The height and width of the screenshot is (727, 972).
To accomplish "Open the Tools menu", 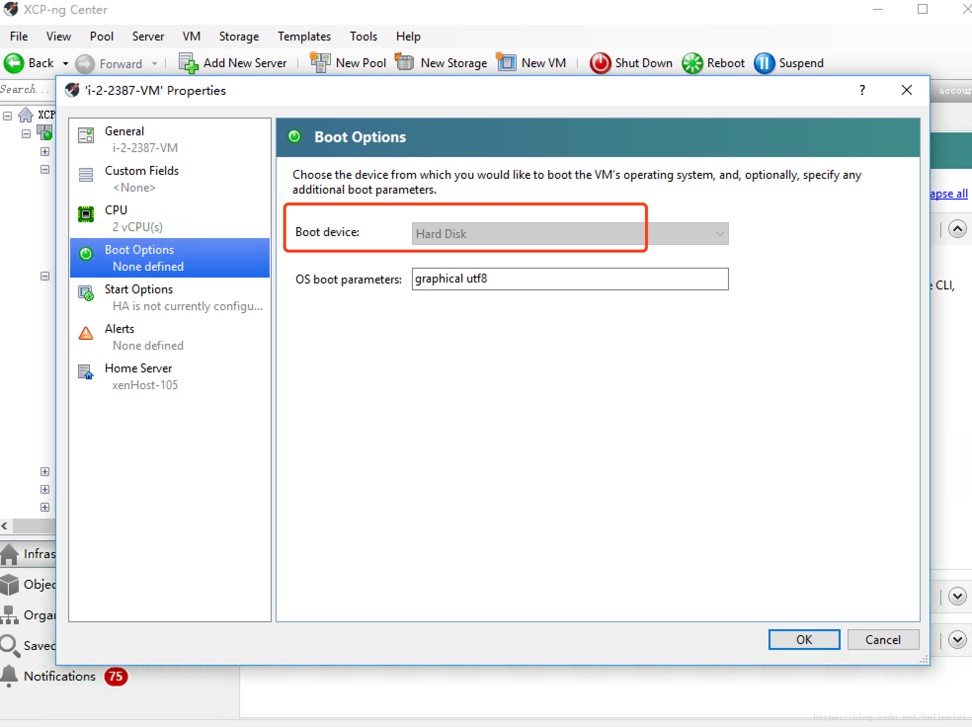I will (x=364, y=37).
